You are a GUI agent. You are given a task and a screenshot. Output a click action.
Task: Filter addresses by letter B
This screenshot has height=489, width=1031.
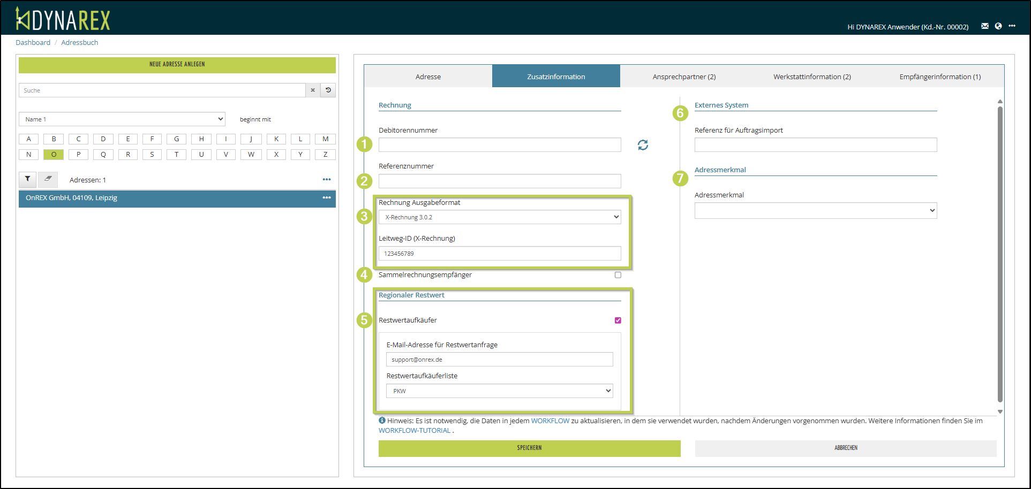[x=54, y=139]
